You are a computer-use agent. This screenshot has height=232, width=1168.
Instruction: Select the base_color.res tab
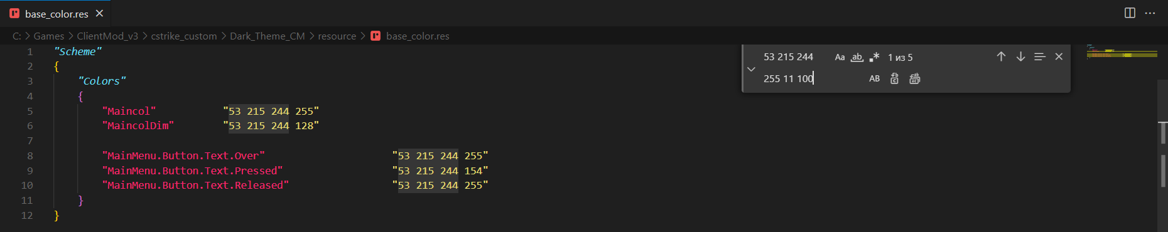55,13
